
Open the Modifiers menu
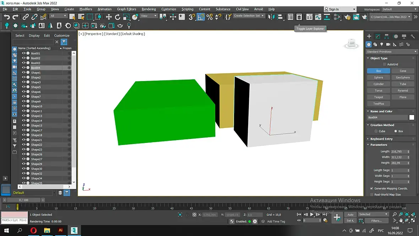click(86, 9)
